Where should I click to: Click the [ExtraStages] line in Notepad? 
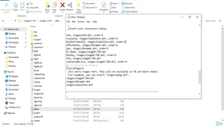[x=75, y=68]
